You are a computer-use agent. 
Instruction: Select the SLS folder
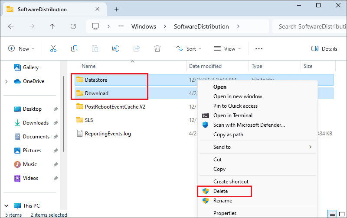click(85, 120)
